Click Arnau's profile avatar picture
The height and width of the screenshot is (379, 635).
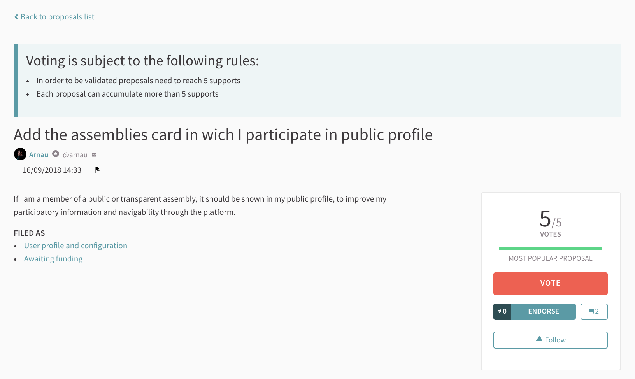point(20,154)
